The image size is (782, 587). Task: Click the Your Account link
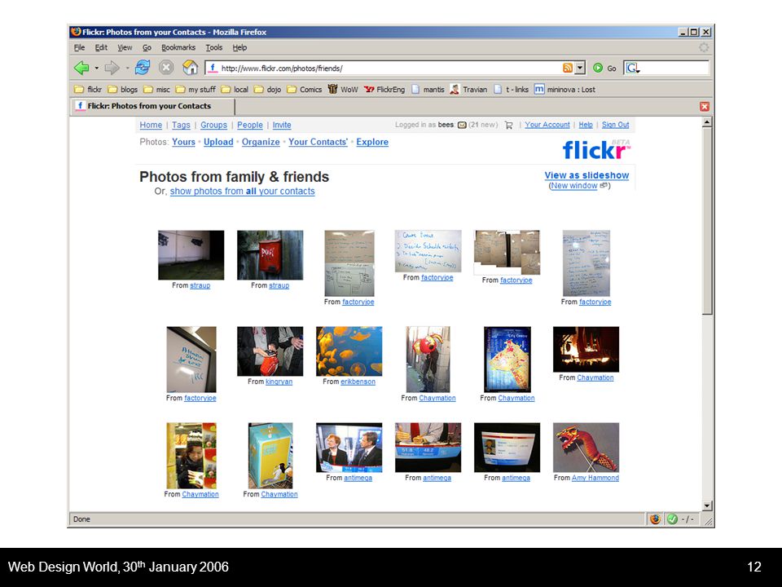[547, 125]
